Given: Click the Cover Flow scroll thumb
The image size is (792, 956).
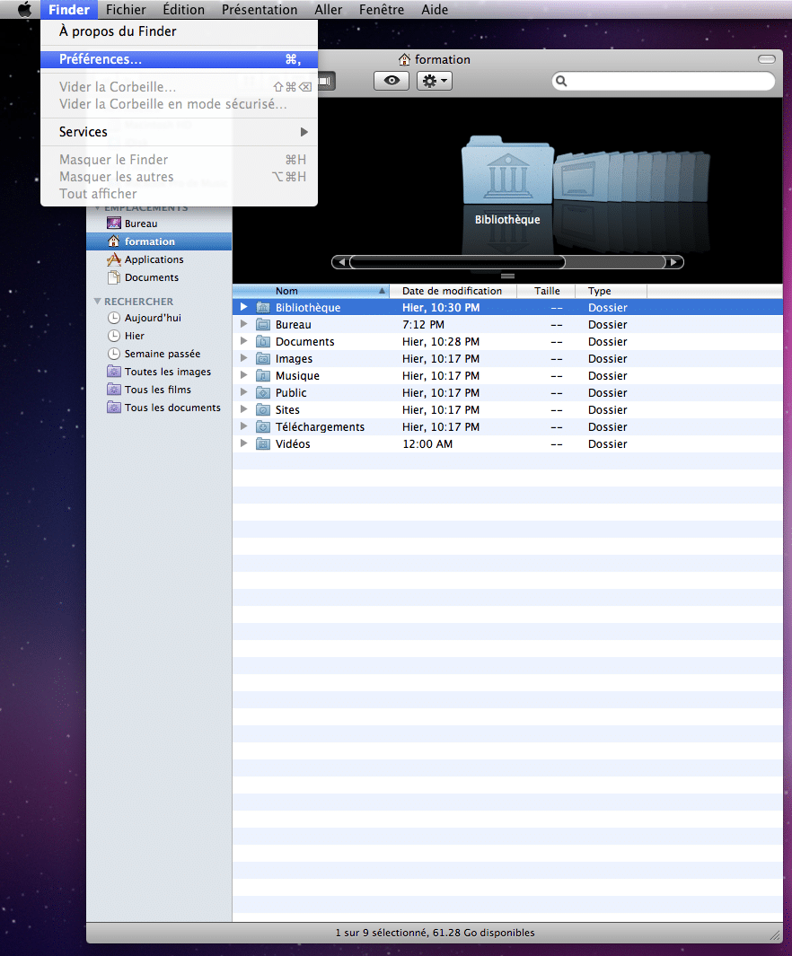Looking at the screenshot, I should [457, 262].
